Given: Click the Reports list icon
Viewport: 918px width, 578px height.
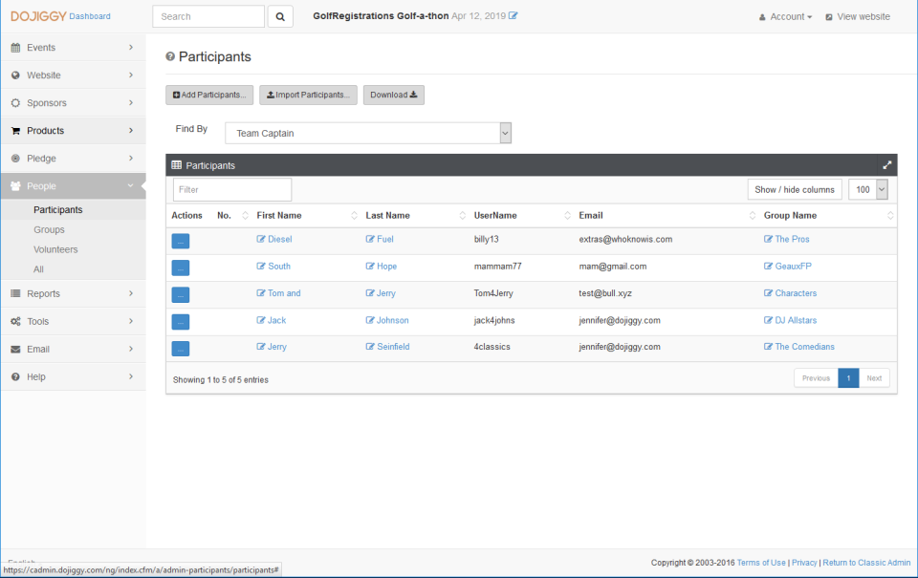Looking at the screenshot, I should click(16, 293).
